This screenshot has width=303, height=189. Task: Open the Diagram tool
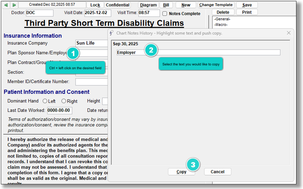148,5
